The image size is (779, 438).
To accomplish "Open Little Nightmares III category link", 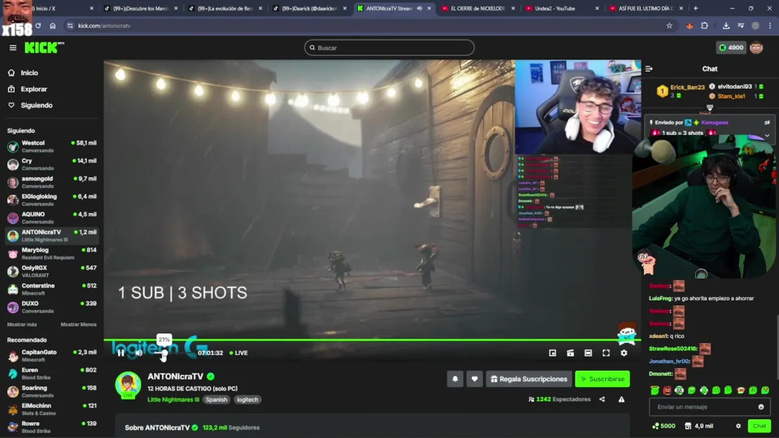I will (173, 400).
